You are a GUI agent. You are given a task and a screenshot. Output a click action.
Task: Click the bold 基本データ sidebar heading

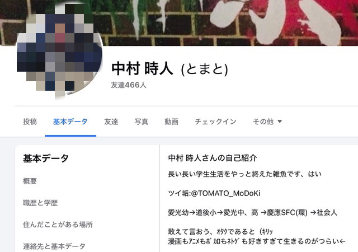pos(46,158)
